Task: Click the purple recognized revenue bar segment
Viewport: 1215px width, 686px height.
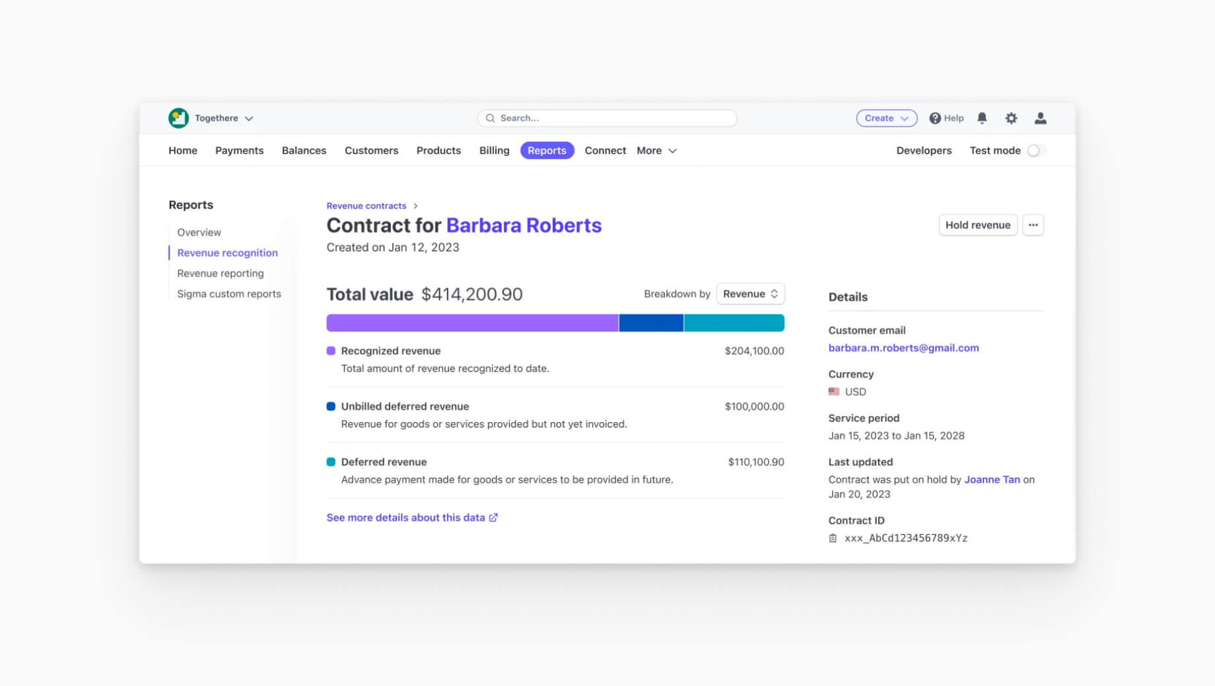Action: pyautogui.click(x=472, y=323)
